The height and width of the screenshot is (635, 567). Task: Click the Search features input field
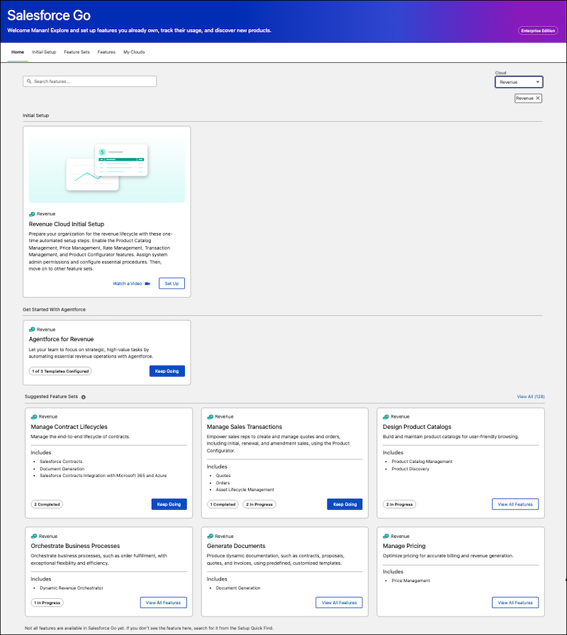[x=89, y=81]
